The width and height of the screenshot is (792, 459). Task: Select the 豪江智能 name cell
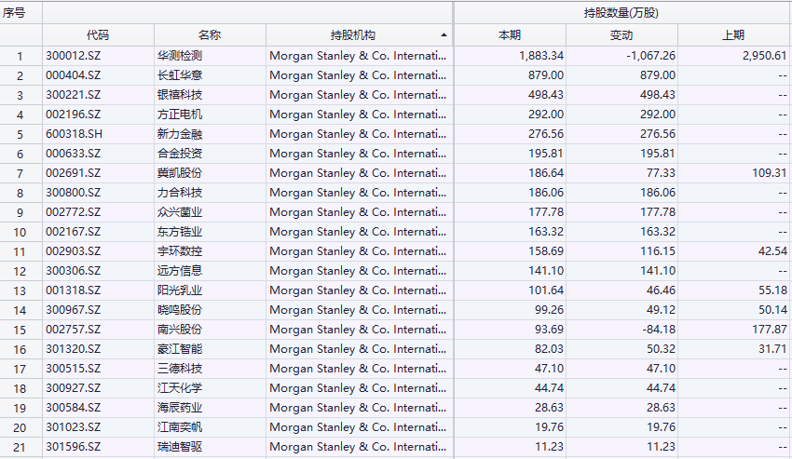pos(180,349)
